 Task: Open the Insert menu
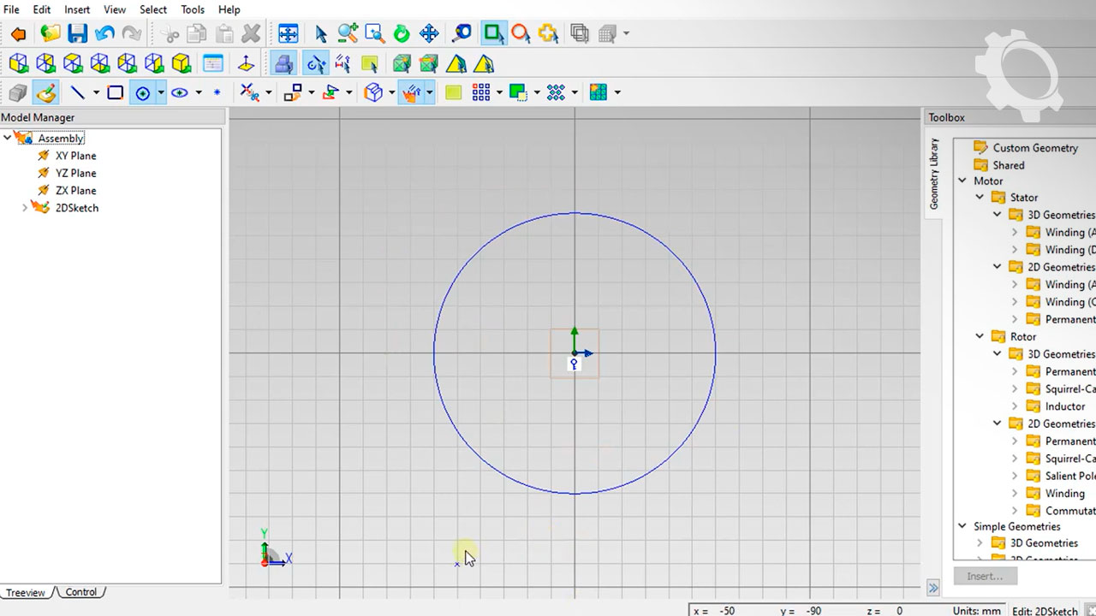76,9
